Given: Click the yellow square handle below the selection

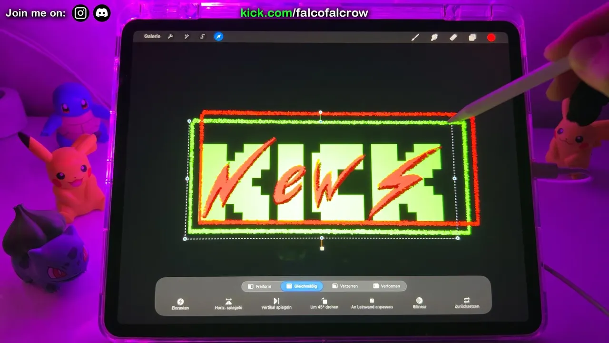Looking at the screenshot, I should pyautogui.click(x=322, y=248).
